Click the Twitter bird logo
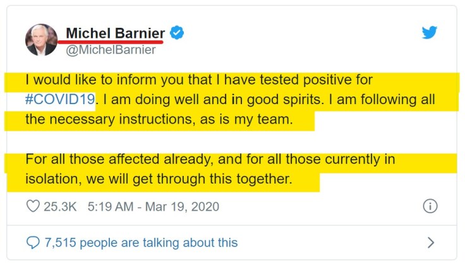The width and height of the screenshot is (465, 263). pyautogui.click(x=430, y=33)
